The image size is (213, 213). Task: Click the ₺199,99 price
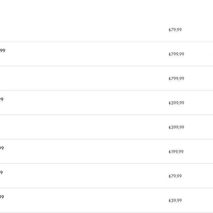click(x=176, y=152)
